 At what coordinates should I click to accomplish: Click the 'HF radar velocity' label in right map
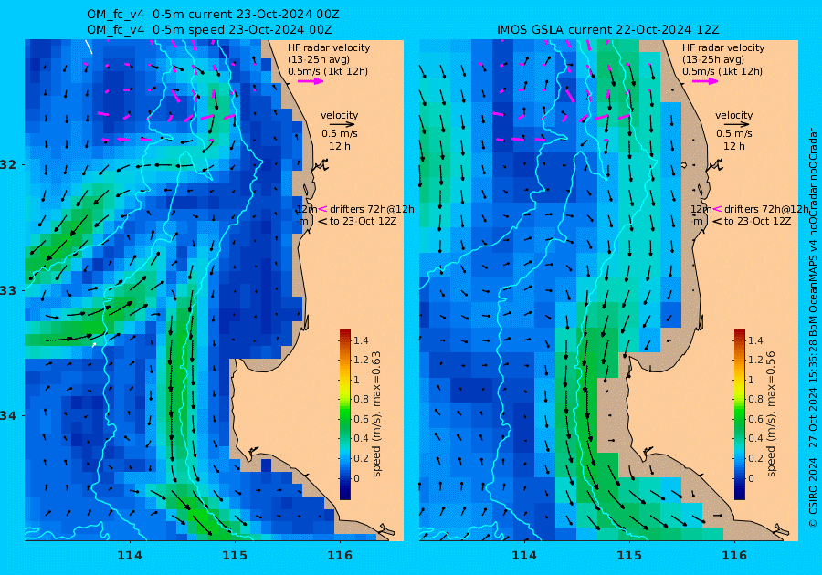coord(723,47)
